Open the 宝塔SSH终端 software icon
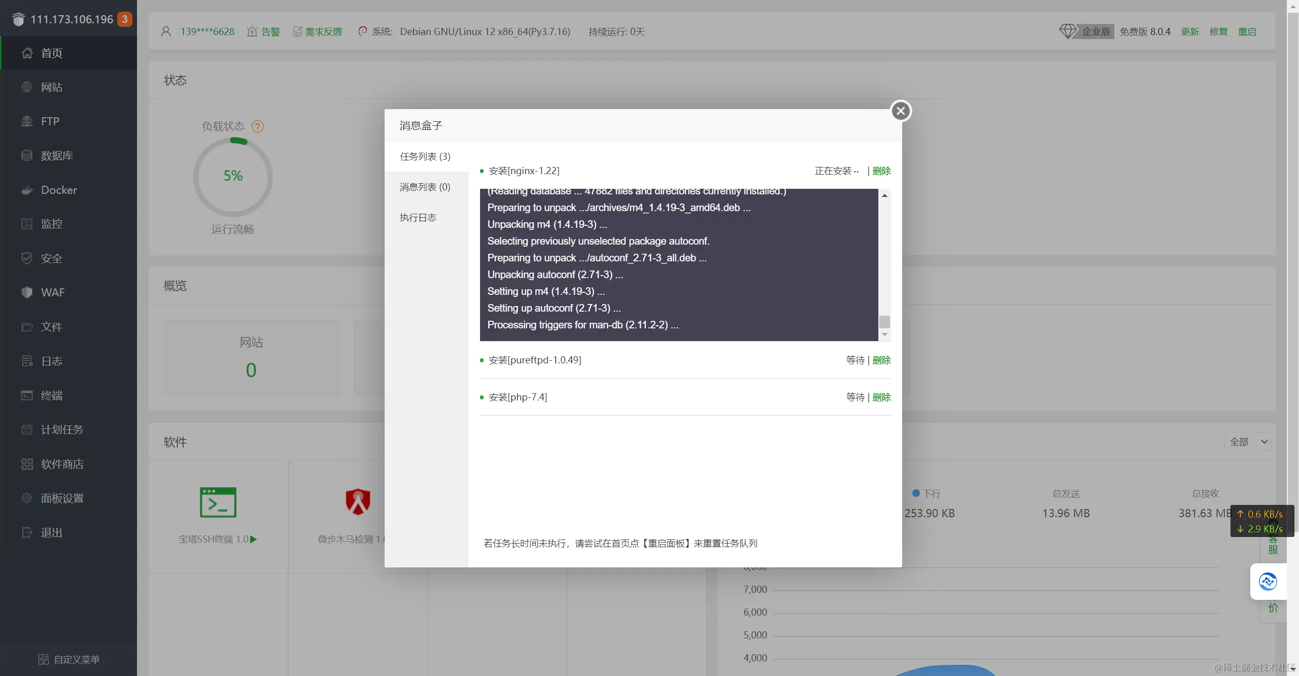Screen dimensions: 1299x676 [218, 502]
